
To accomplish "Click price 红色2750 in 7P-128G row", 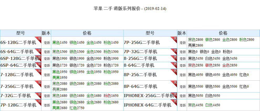I will click(x=77, y=108).
